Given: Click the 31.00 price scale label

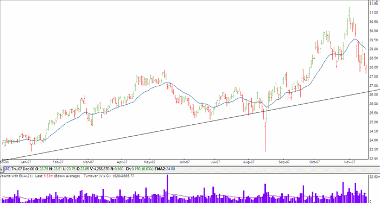Looking at the screenshot, I should pos(373,12).
